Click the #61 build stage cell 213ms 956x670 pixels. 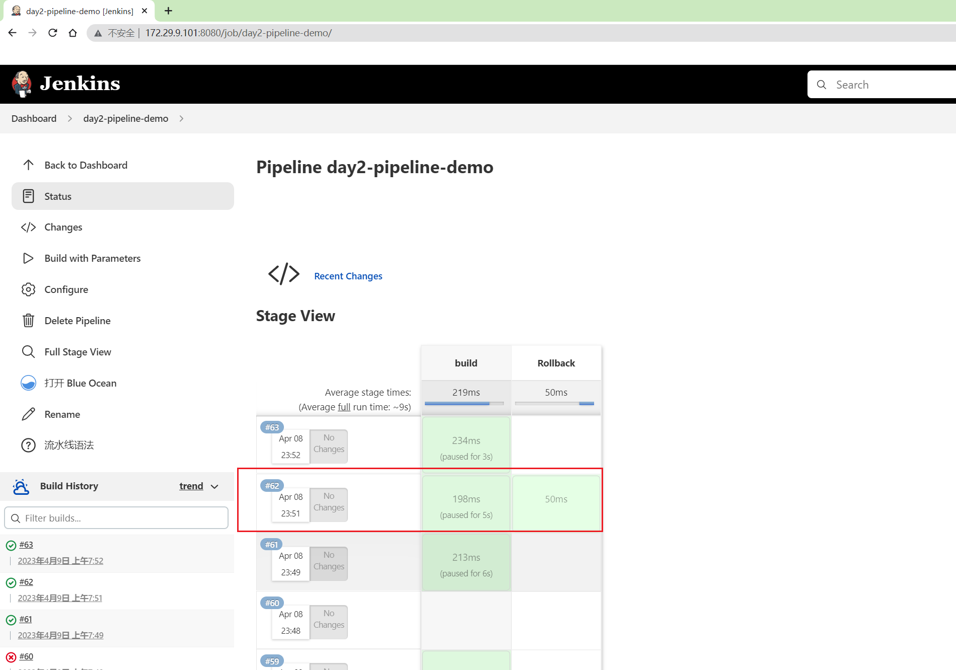click(x=466, y=562)
